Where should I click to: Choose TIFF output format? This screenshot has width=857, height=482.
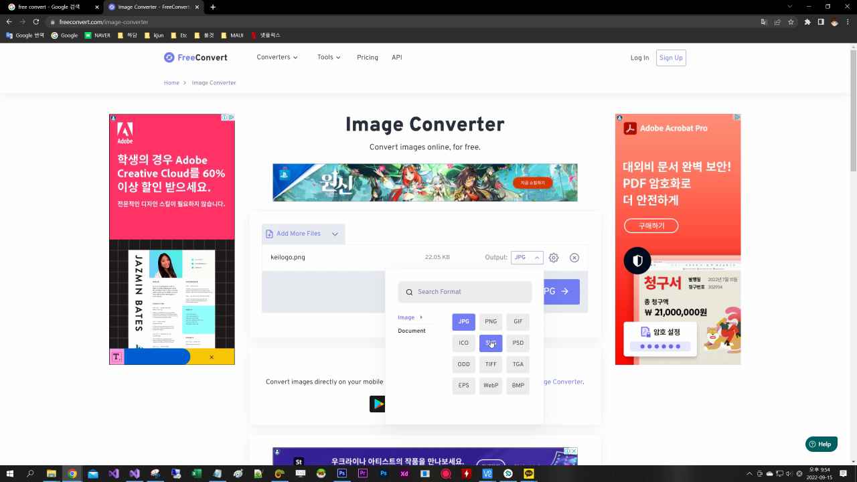[x=491, y=364]
